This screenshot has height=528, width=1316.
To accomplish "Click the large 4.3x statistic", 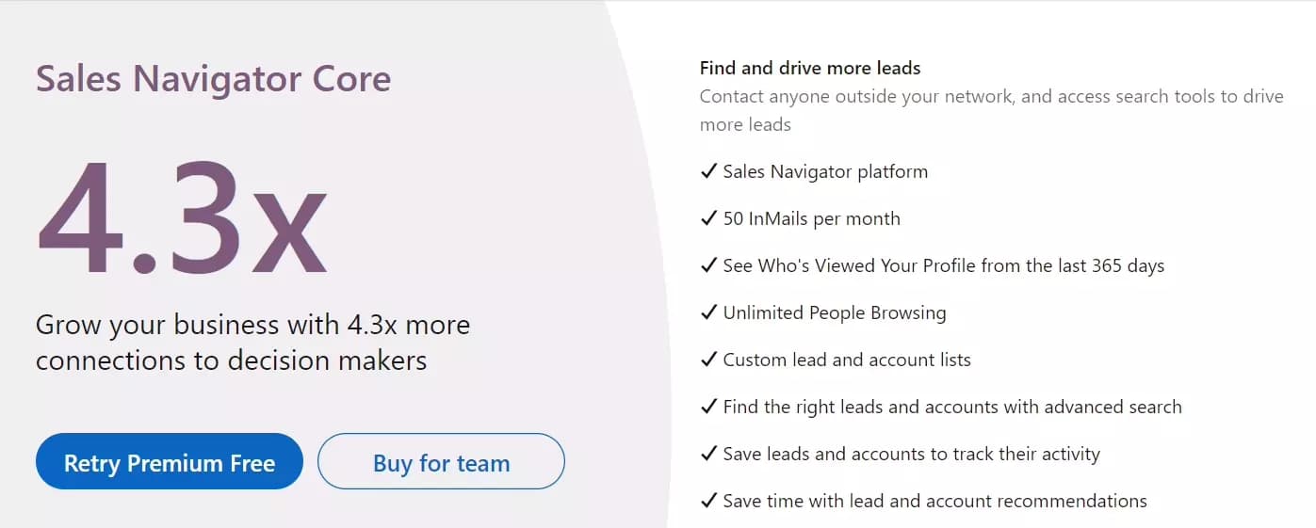I will coord(182,218).
